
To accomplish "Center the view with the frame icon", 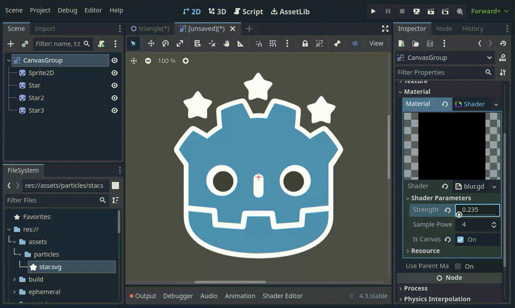I will pyautogui.click(x=134, y=61).
